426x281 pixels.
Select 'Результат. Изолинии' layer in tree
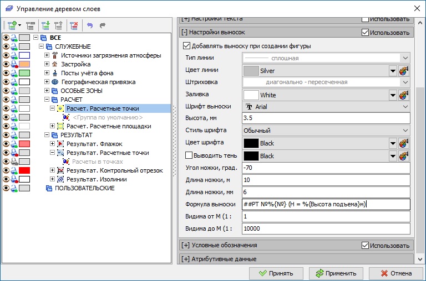(x=97, y=179)
